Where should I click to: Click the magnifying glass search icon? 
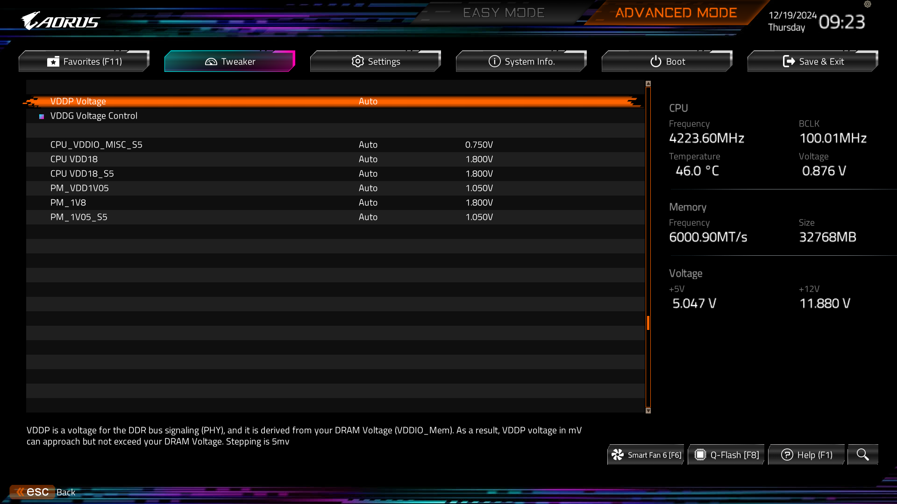pos(862,455)
